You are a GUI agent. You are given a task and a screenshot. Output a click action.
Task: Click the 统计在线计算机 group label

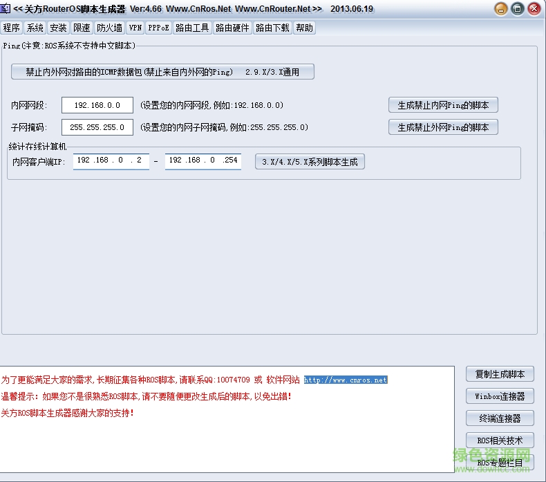click(x=37, y=147)
